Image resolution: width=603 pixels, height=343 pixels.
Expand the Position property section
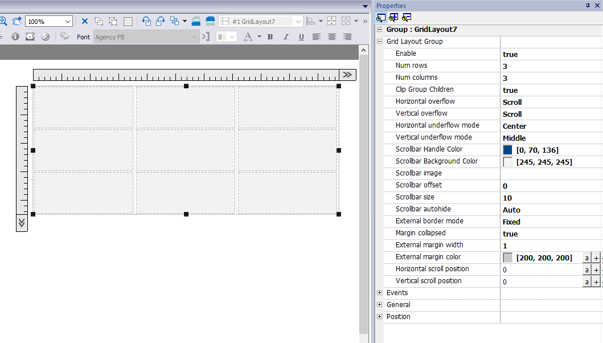[x=380, y=317]
